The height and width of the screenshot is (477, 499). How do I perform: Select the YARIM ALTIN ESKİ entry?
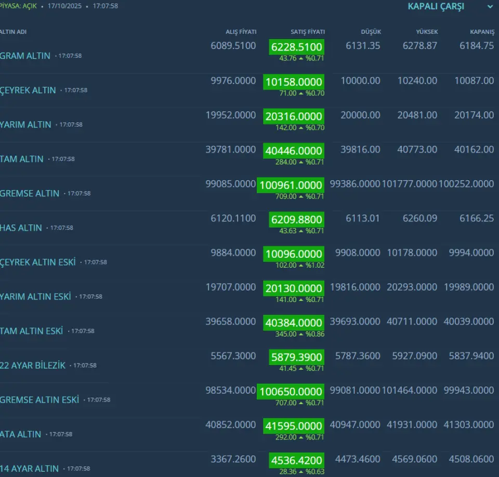tap(35, 296)
